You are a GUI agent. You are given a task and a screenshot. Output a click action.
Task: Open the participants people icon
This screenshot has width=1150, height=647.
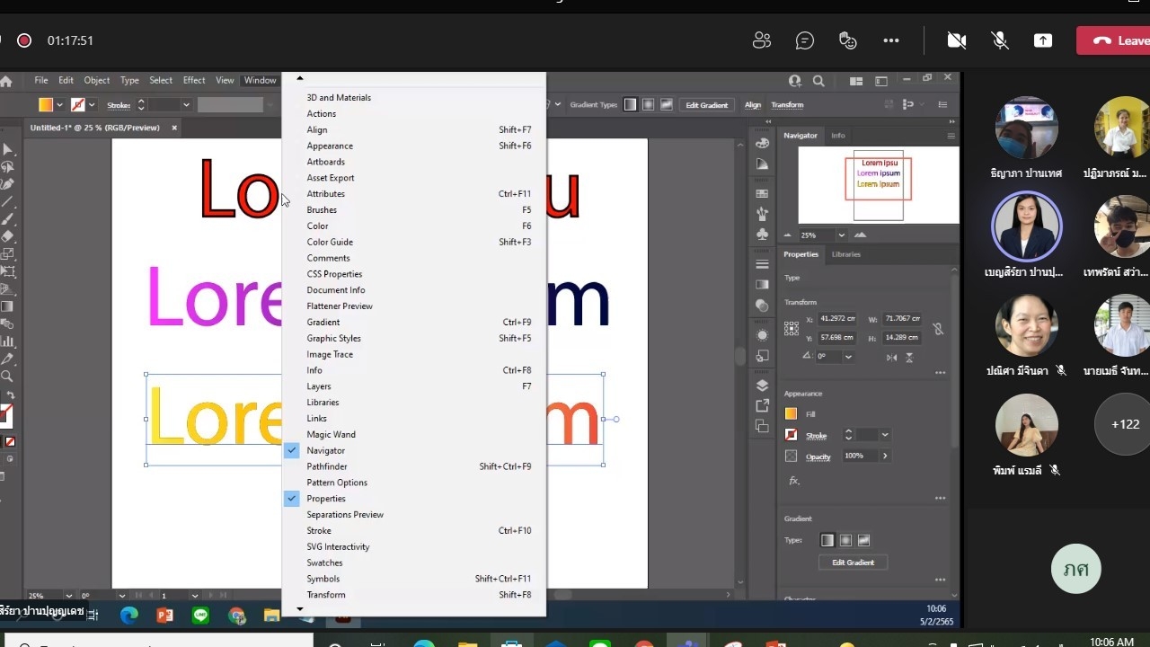[762, 40]
